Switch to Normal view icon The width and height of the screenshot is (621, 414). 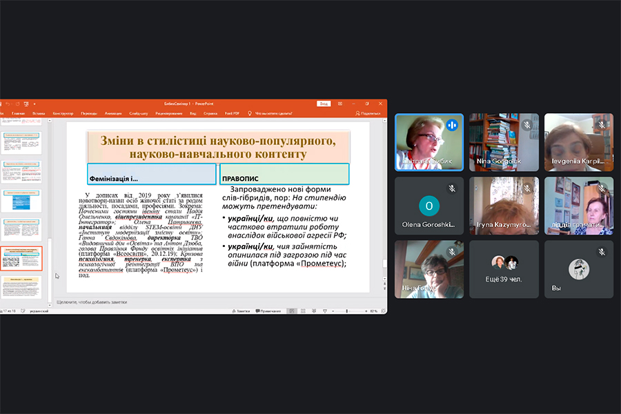point(292,311)
